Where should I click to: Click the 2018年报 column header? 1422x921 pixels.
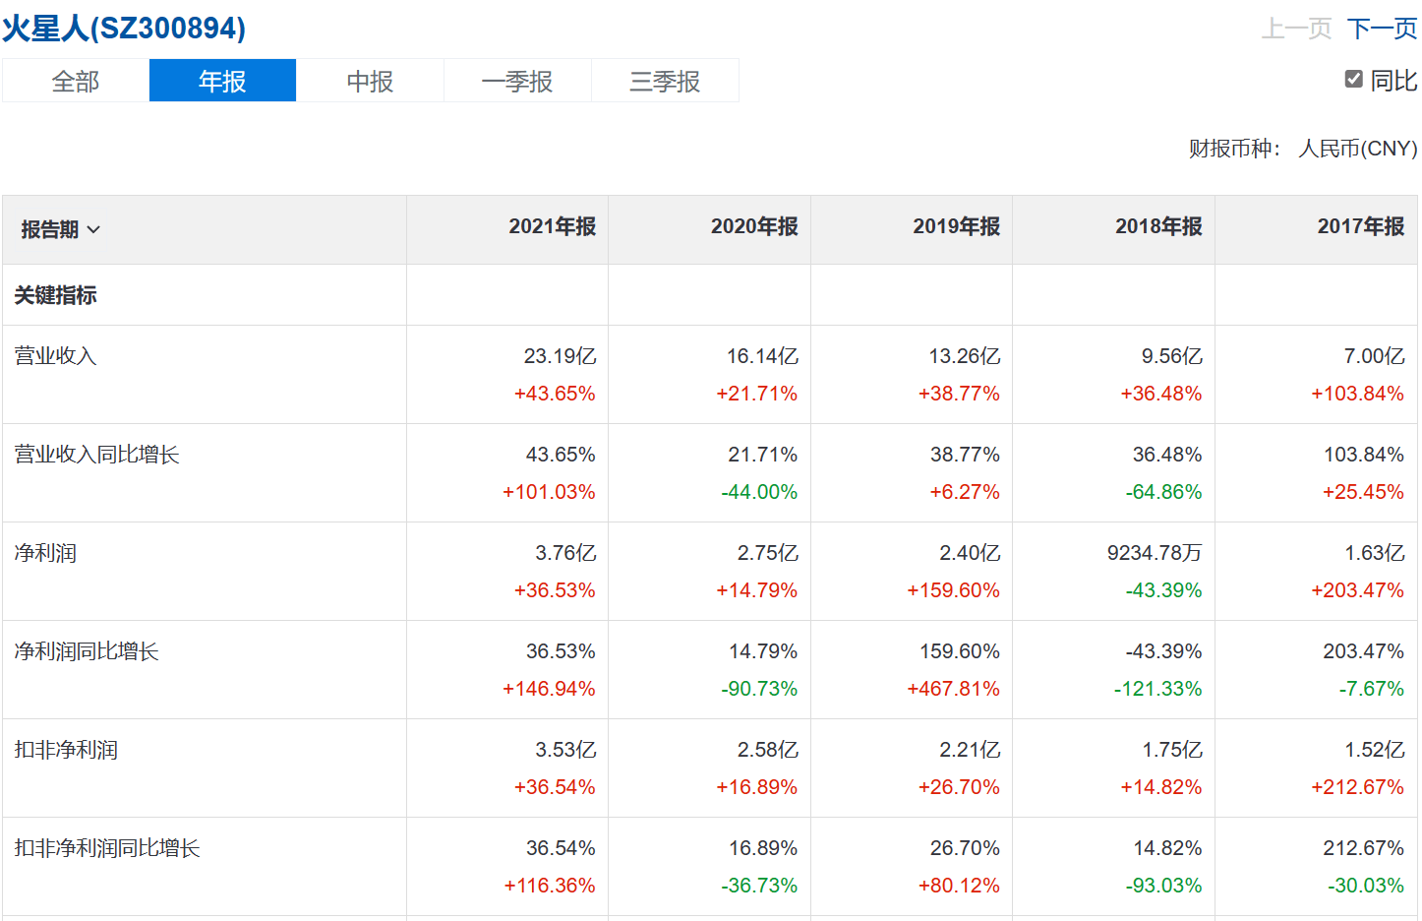coord(1158,226)
